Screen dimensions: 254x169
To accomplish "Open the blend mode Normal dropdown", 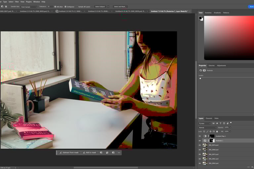I will click(x=207, y=128).
